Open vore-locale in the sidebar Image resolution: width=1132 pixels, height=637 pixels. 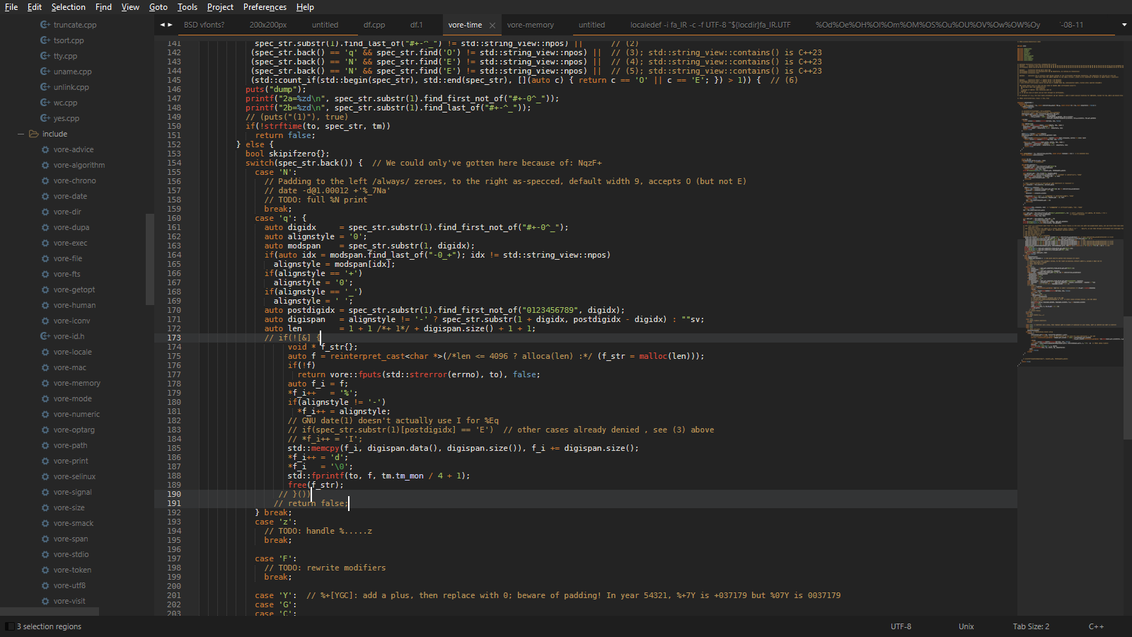click(72, 352)
